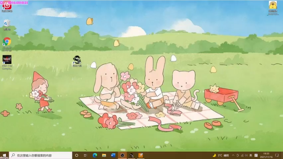
Task: Open the notification center icon
Action: coord(277,155)
